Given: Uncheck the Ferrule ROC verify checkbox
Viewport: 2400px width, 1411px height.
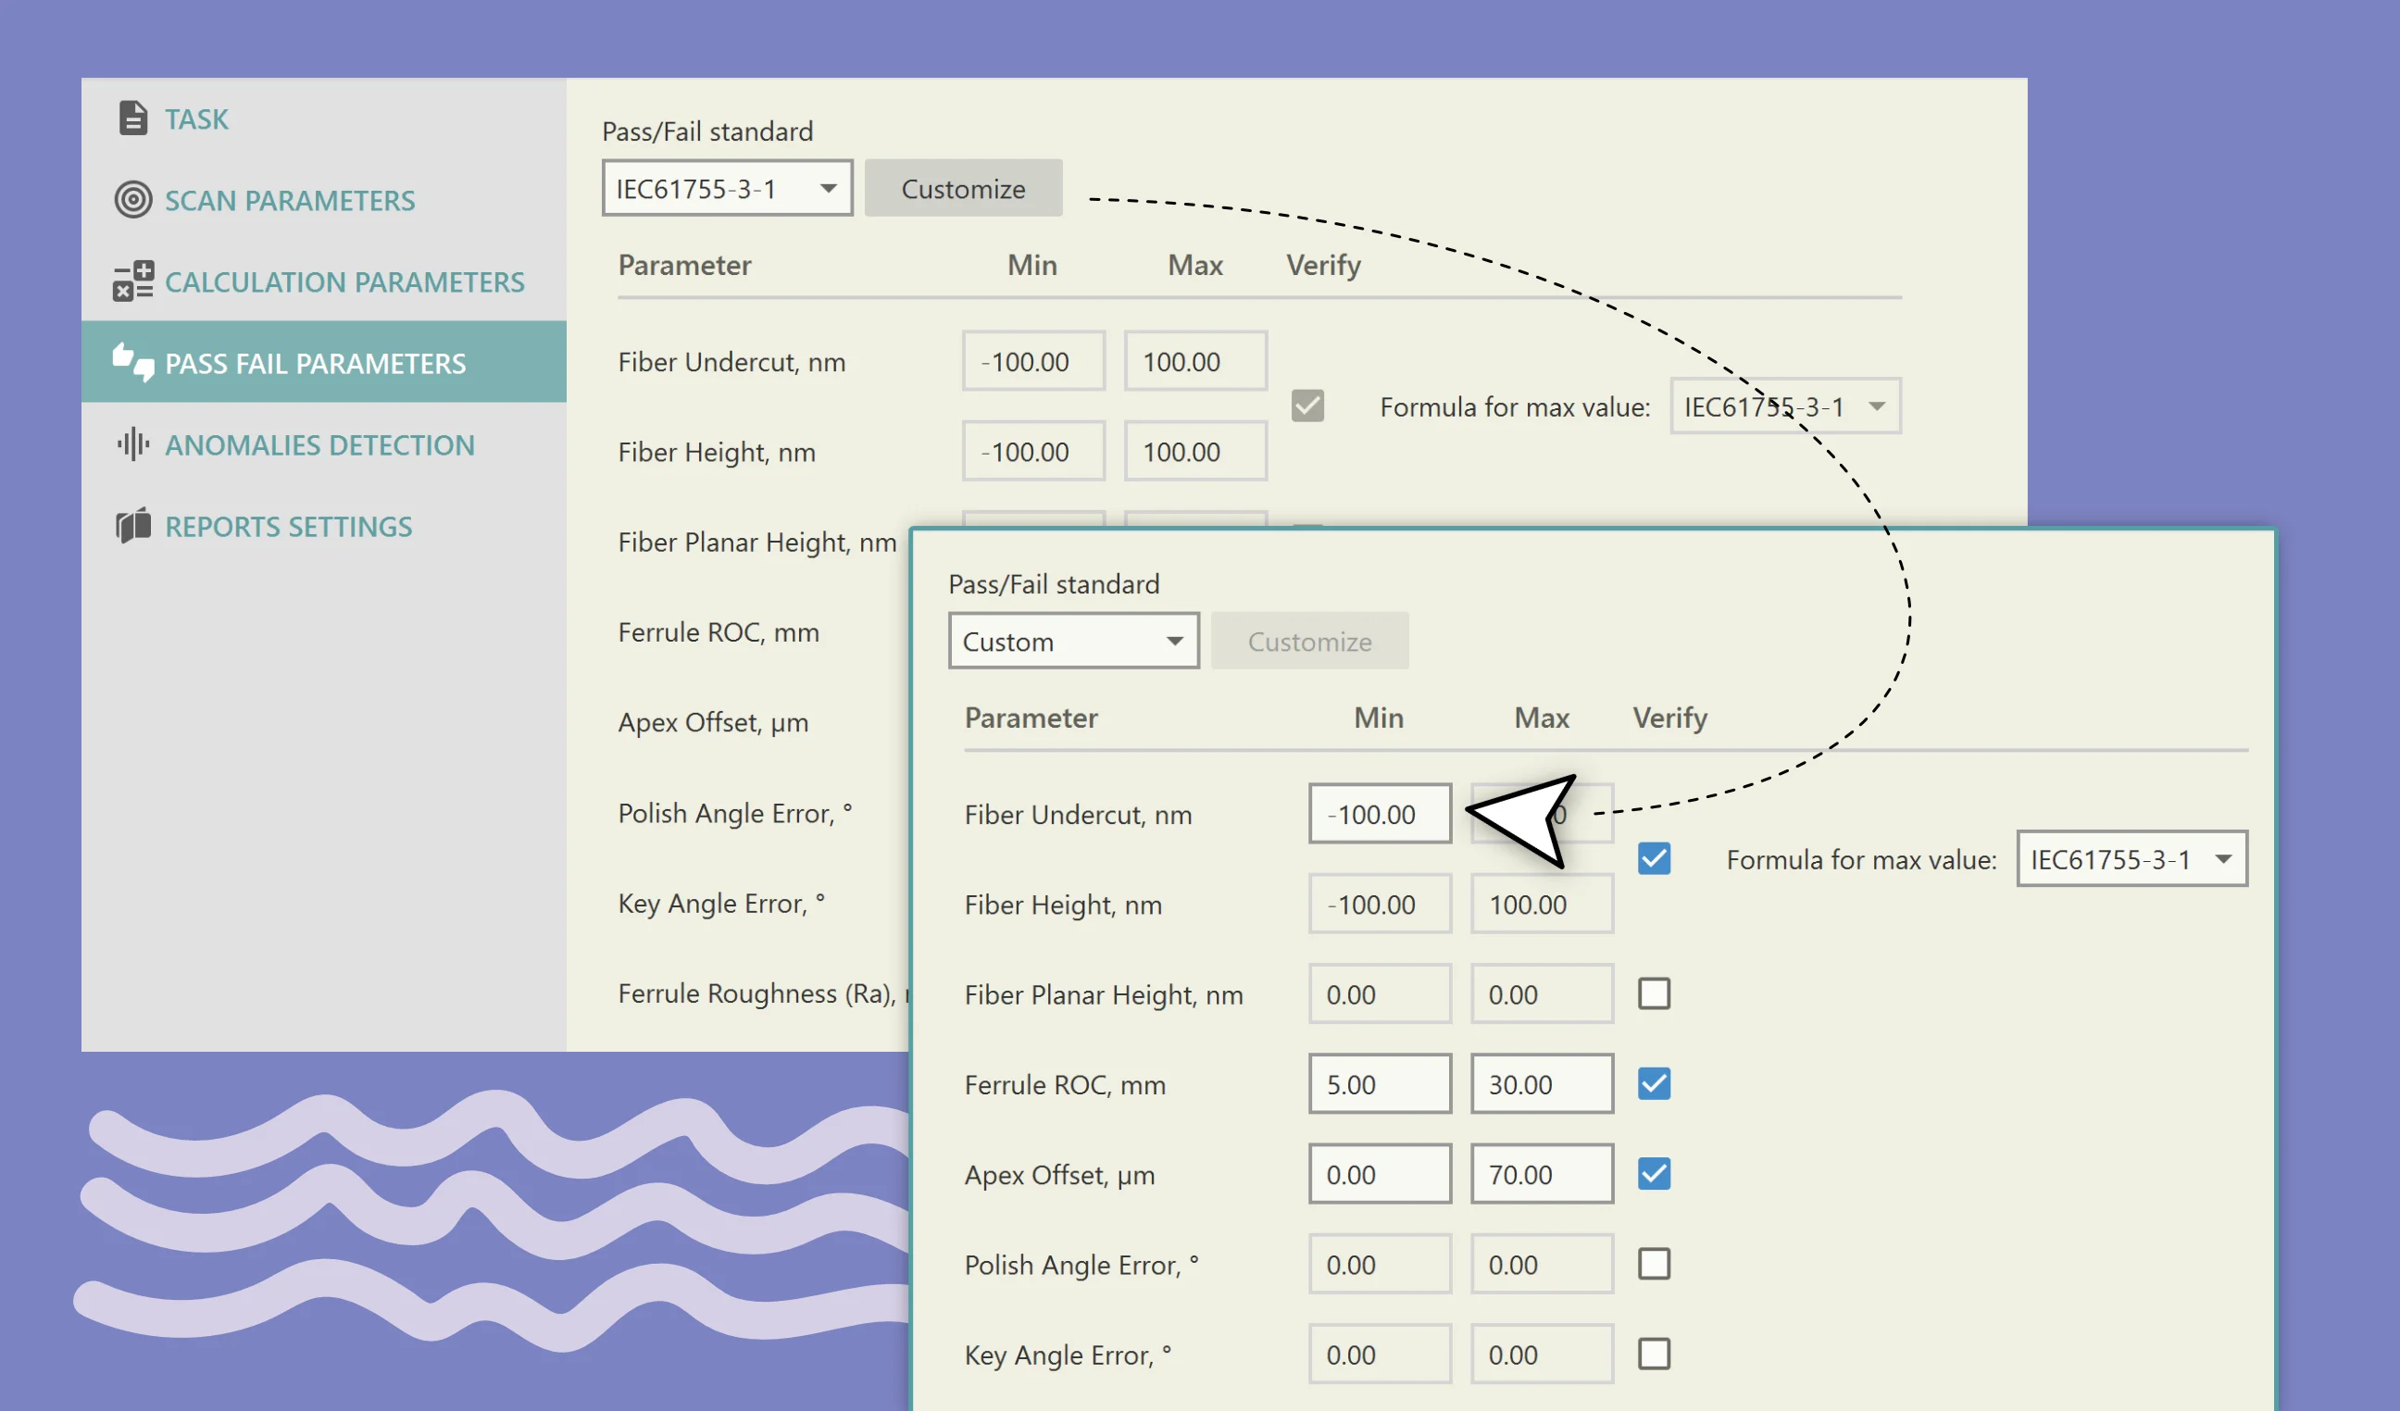Looking at the screenshot, I should [1654, 1083].
